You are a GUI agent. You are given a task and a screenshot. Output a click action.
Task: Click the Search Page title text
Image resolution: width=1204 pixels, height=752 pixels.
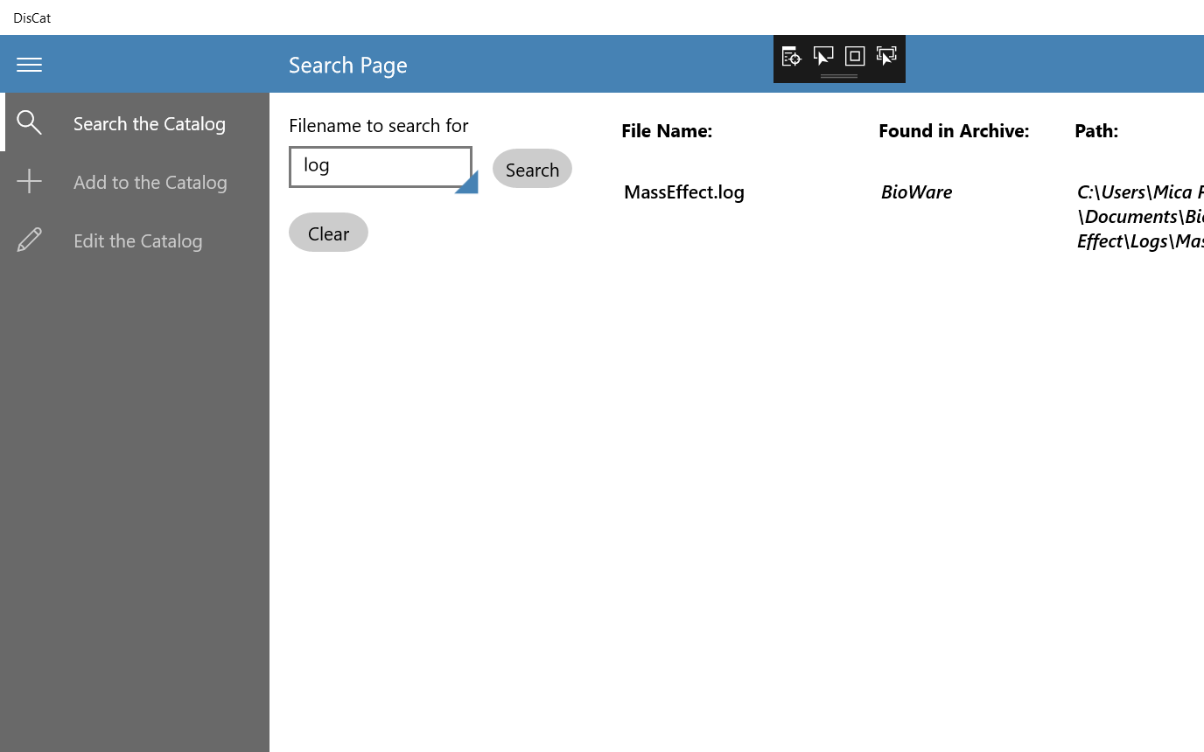[348, 65]
